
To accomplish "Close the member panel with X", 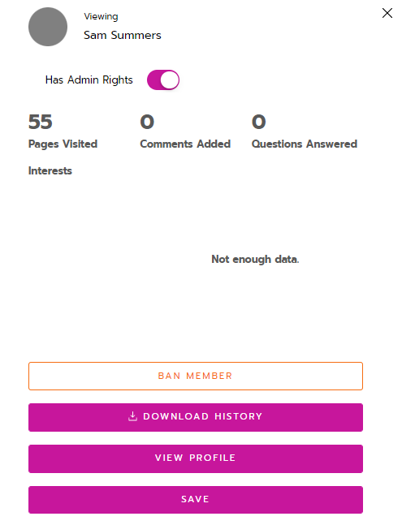I will pyautogui.click(x=387, y=13).
